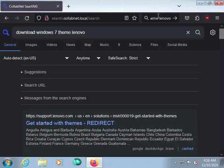This screenshot has height=168, width=224.
Task: Go back to the previous page
Action: coord(6,18)
